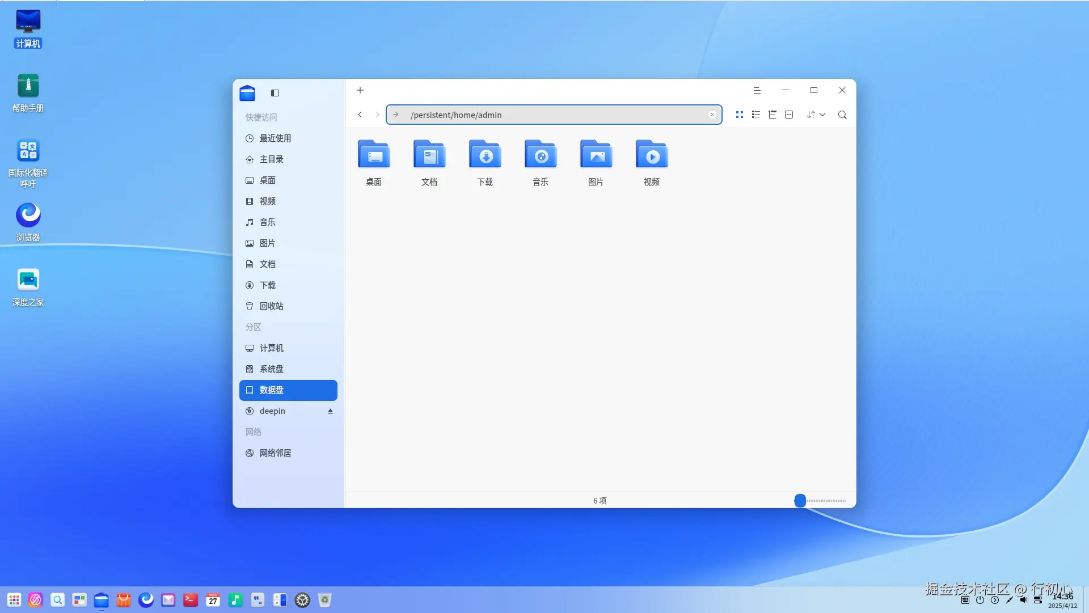Screen dimensions: 1089x613
Task: Open multitasking view in the dock
Action: [79, 600]
